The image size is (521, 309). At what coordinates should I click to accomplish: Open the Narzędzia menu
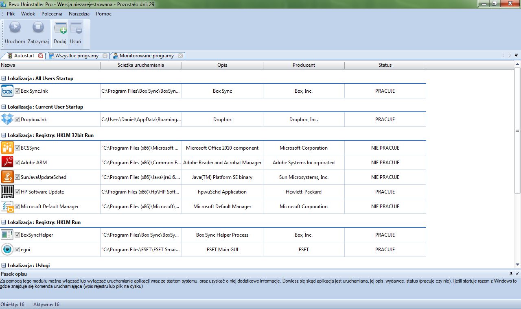tap(79, 14)
